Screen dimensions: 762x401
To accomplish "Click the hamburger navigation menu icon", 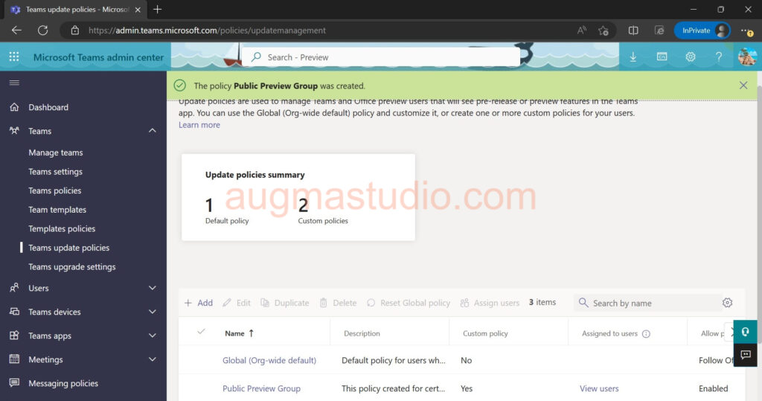I will [14, 83].
